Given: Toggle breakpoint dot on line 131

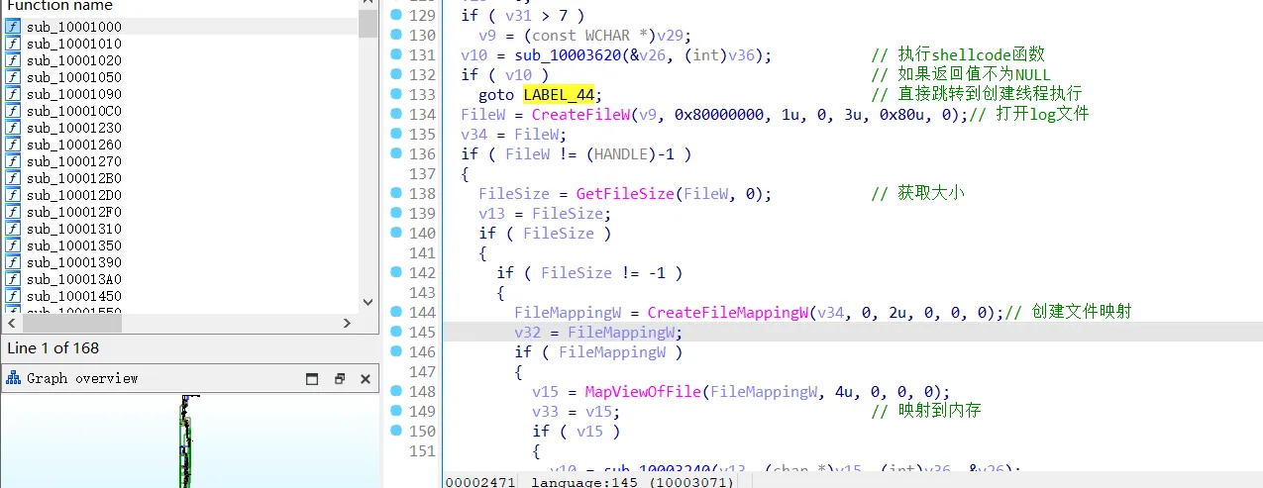Looking at the screenshot, I should click(x=396, y=54).
